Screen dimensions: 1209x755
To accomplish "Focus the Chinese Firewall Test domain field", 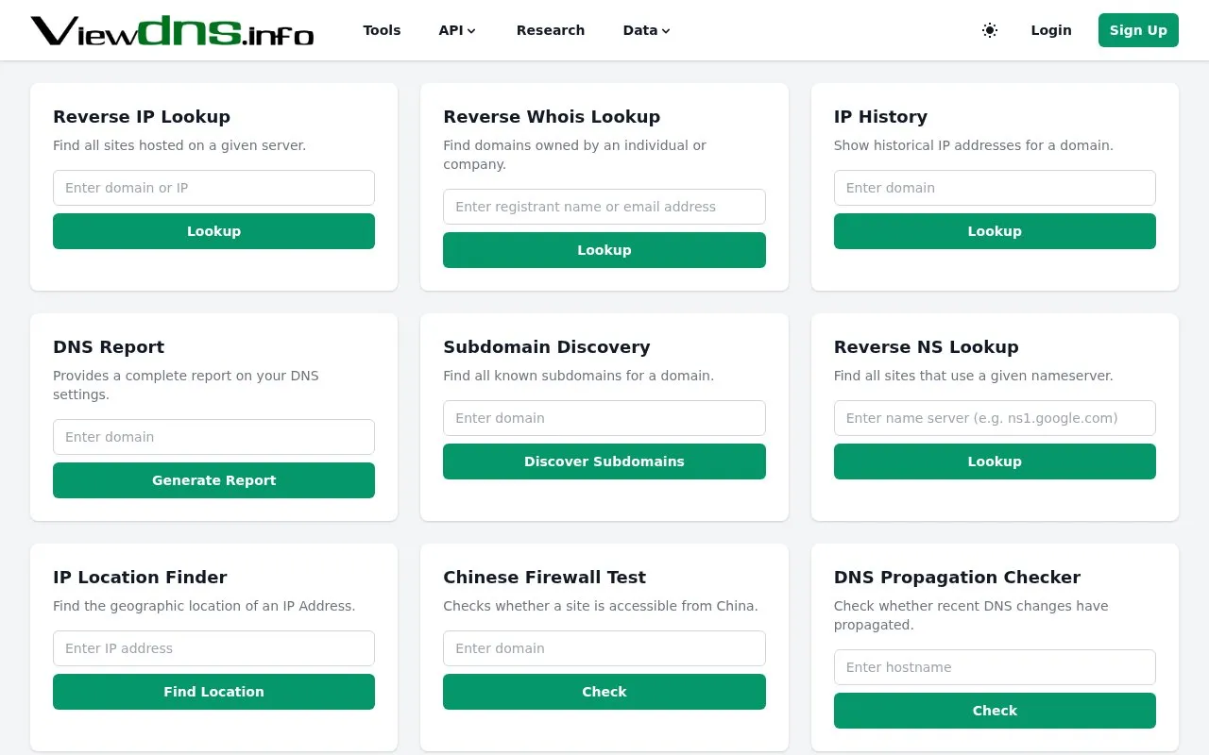I will click(x=604, y=648).
